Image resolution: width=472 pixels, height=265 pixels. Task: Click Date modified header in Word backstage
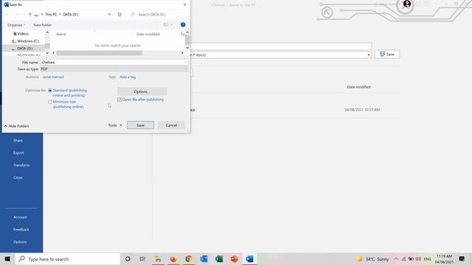click(358, 87)
